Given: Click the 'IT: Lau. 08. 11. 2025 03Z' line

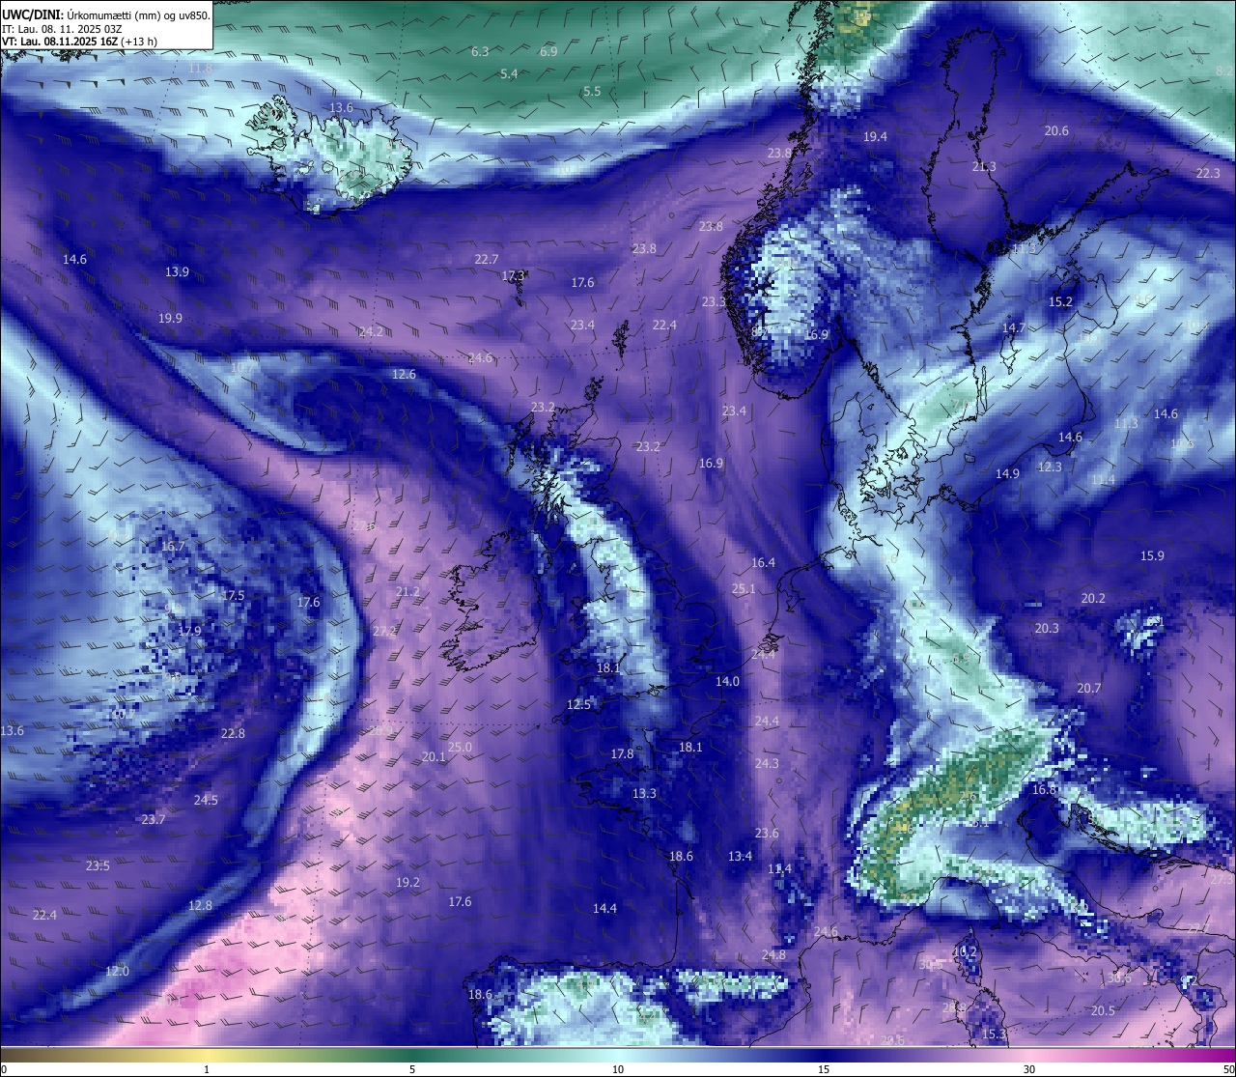Looking at the screenshot, I should pyautogui.click(x=61, y=29).
